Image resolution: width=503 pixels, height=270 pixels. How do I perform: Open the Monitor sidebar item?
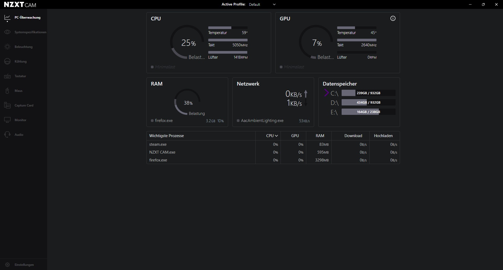pos(20,120)
